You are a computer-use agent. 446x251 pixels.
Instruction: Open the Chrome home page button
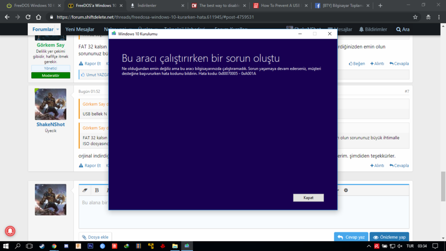tap(38, 17)
